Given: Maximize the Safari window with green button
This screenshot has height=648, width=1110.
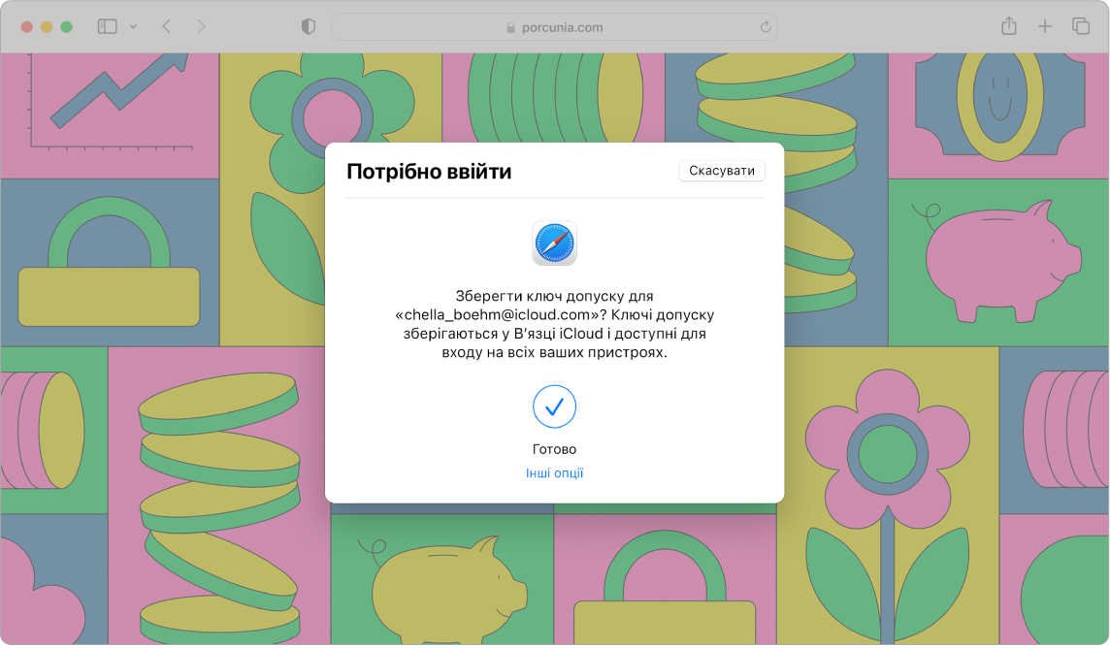Looking at the screenshot, I should (67, 27).
